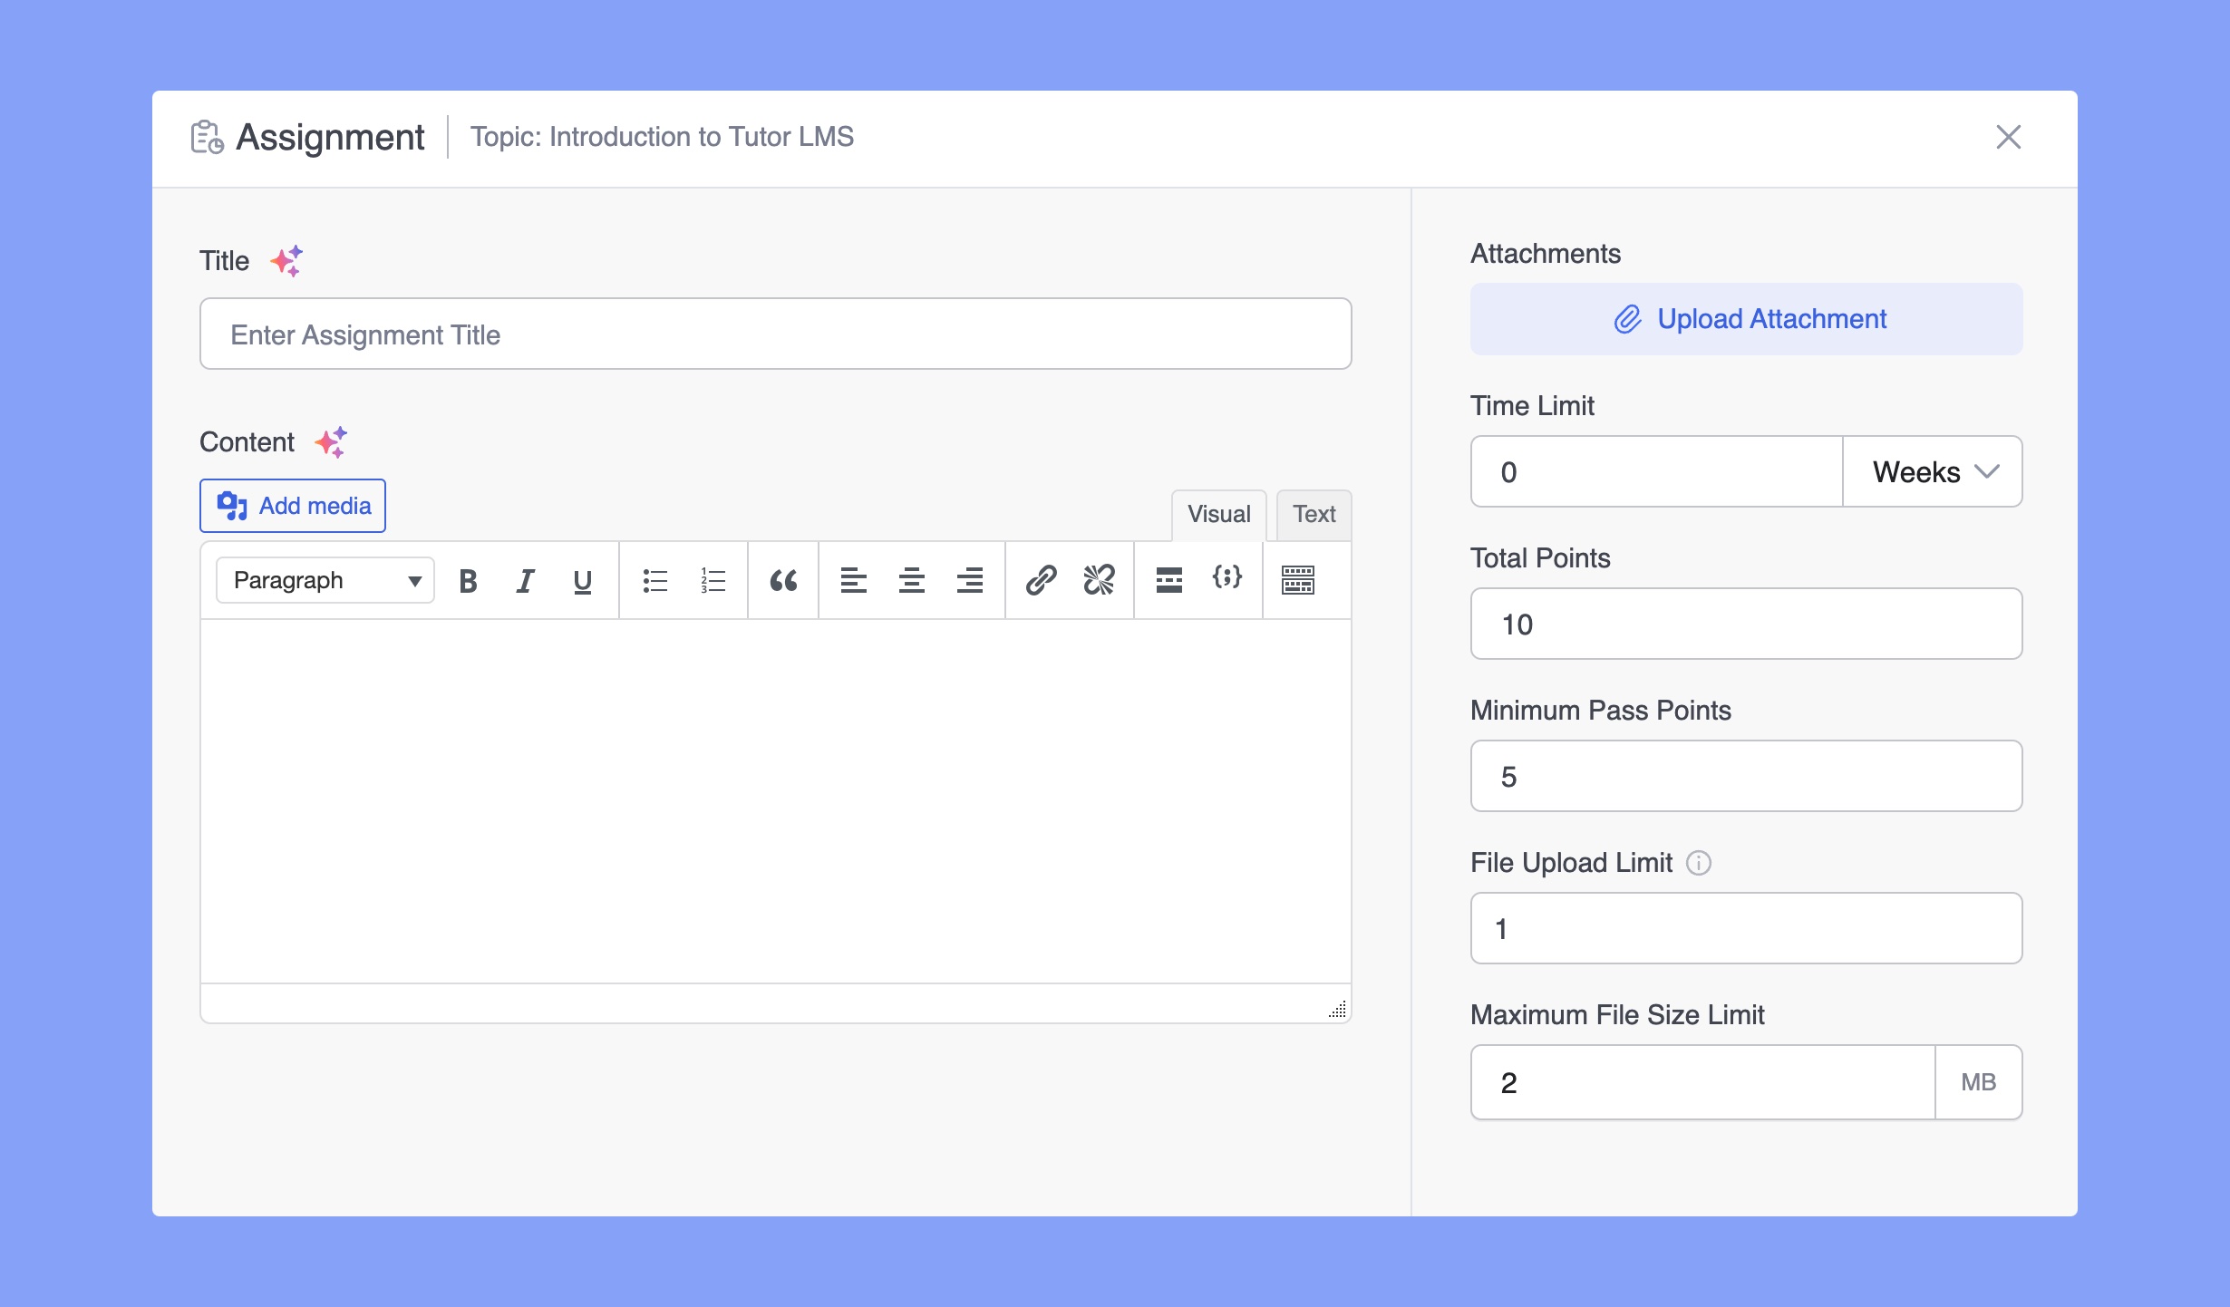Screen dimensions: 2230x1307
Task: Click the Underline formatting icon
Action: (582, 579)
